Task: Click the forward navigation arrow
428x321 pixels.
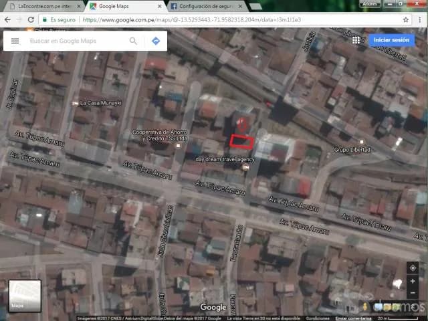Action: (x=19, y=19)
